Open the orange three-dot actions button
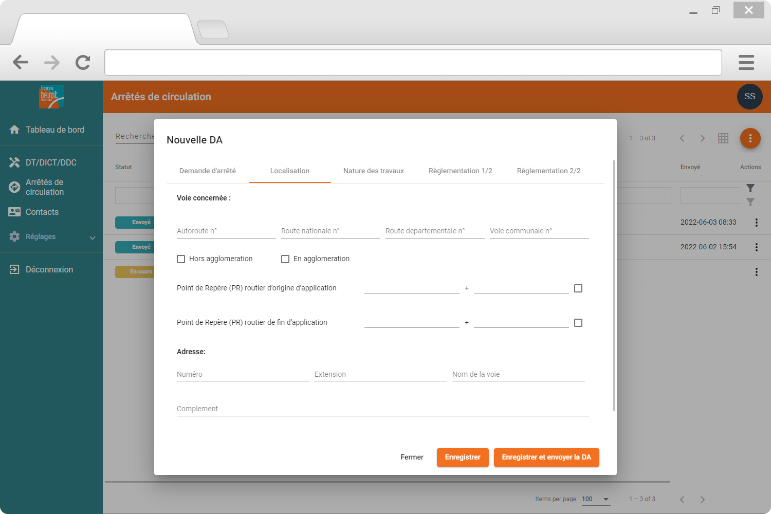 point(750,138)
